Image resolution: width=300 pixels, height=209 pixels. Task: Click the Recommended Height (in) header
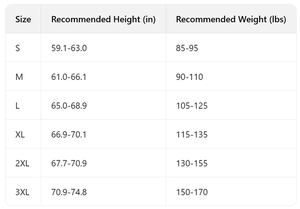click(103, 19)
